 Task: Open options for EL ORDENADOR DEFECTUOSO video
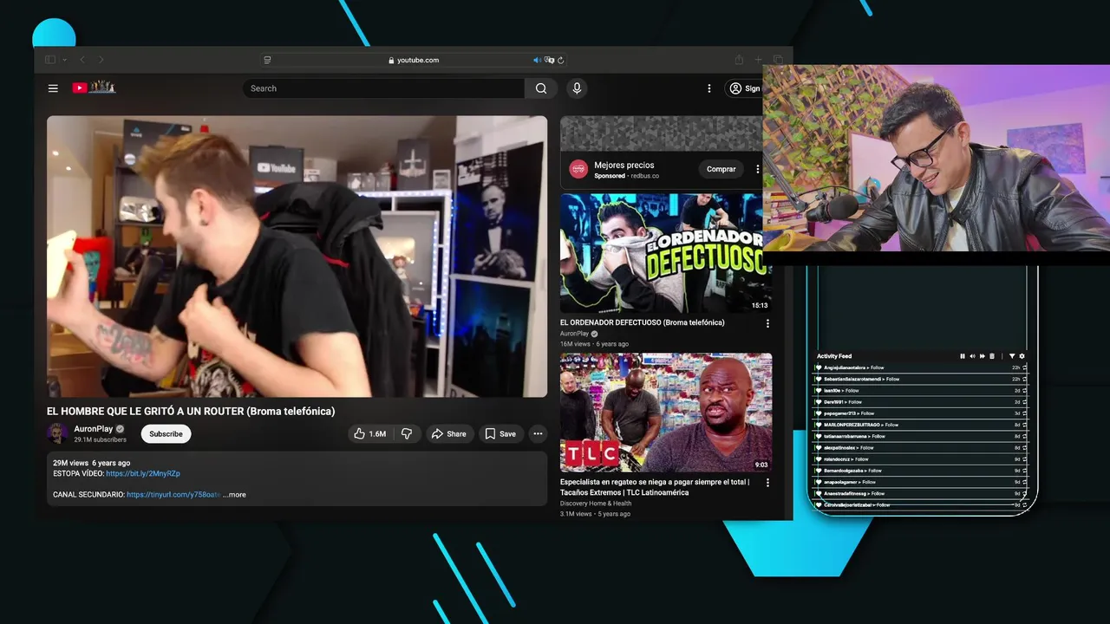(767, 323)
